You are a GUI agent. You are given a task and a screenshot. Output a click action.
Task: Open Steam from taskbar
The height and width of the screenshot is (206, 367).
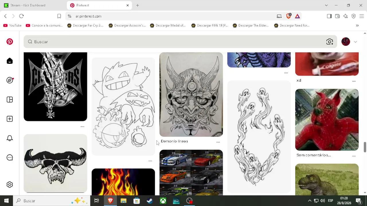pos(150,201)
